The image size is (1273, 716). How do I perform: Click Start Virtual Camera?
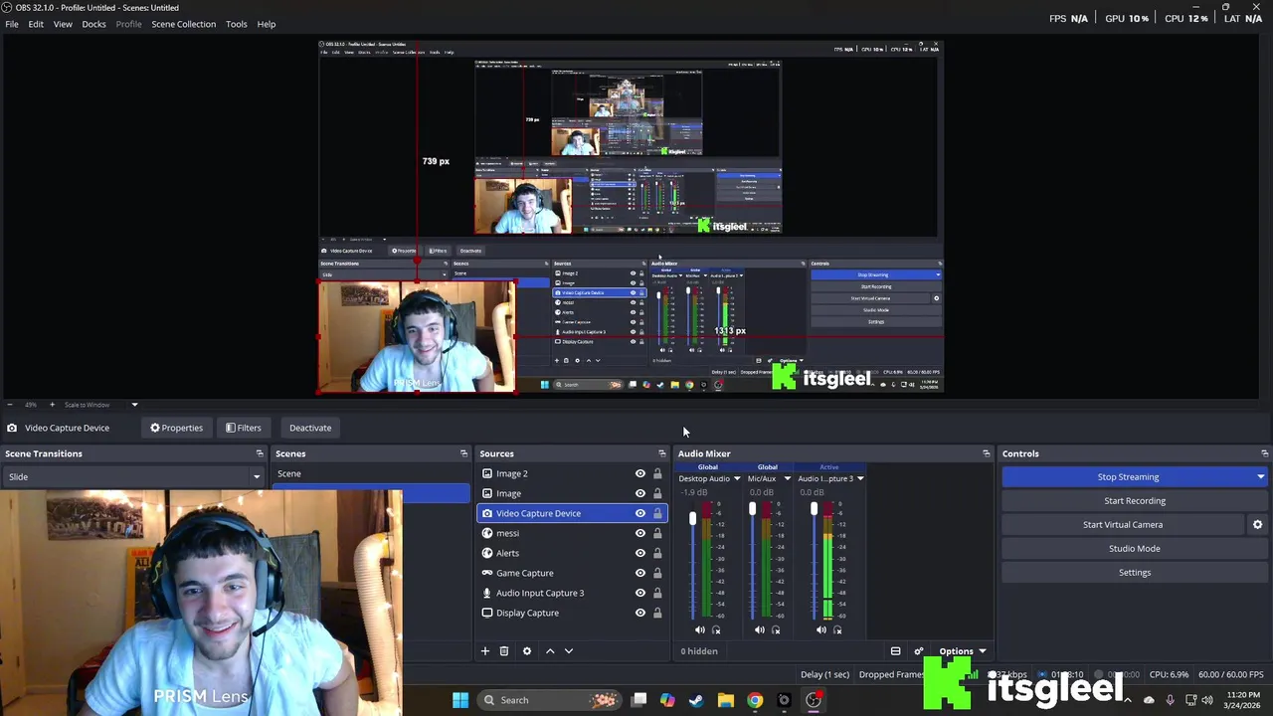click(x=1123, y=524)
